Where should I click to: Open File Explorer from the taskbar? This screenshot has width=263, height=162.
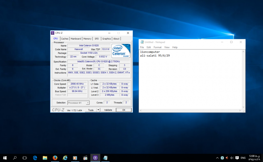45,158
